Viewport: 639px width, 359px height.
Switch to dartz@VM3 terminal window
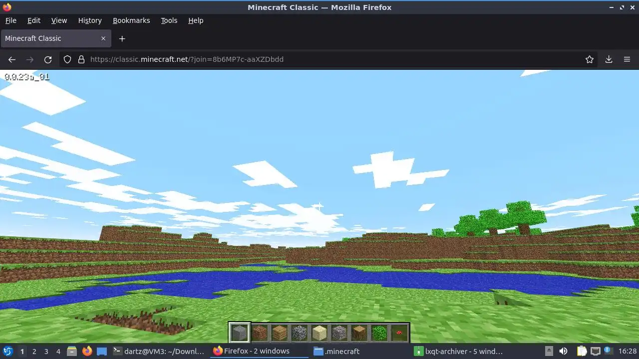click(159, 351)
